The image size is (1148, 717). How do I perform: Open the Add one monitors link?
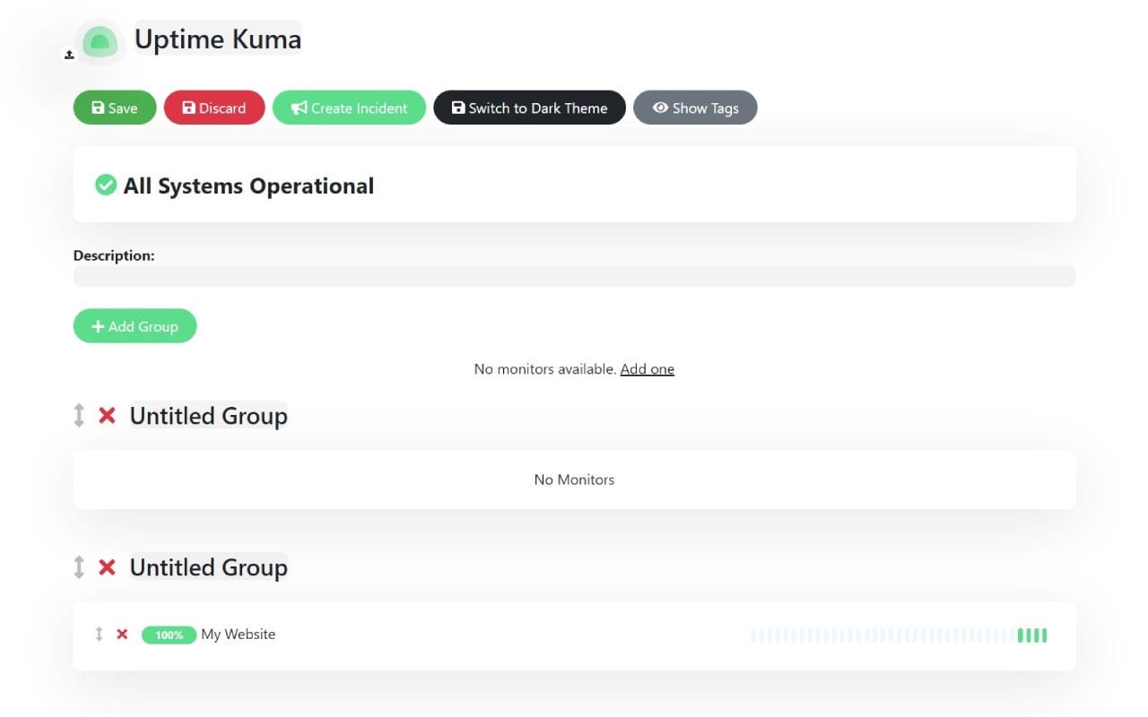tap(647, 368)
